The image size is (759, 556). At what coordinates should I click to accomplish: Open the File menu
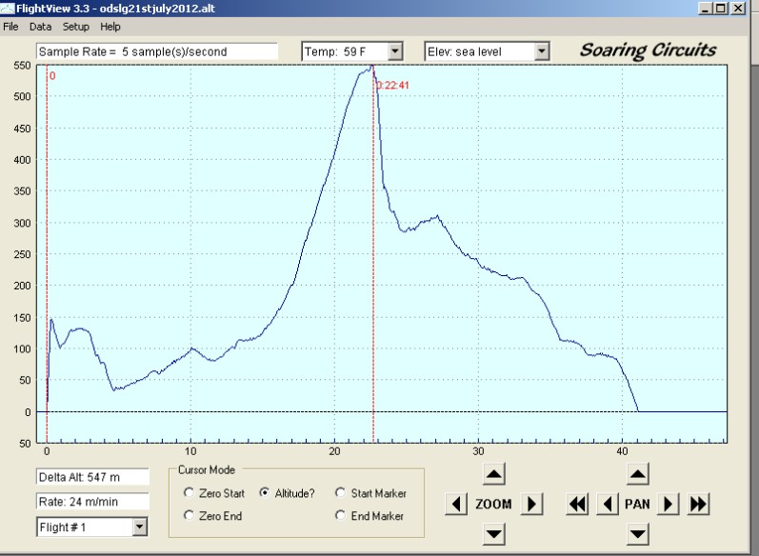click(10, 27)
